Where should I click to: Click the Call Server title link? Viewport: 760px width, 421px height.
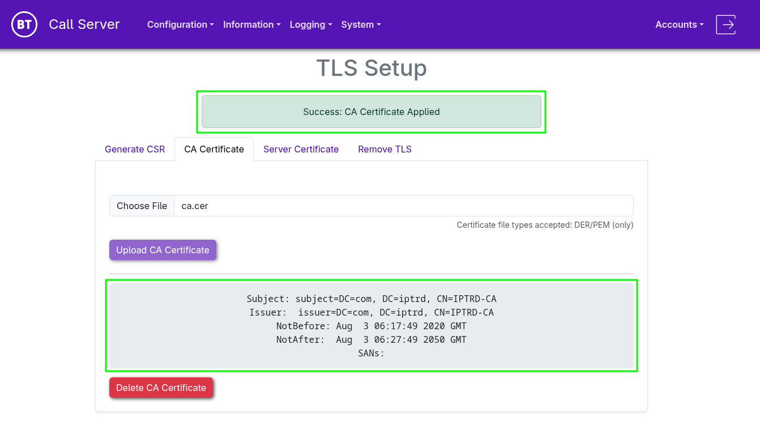pos(84,24)
